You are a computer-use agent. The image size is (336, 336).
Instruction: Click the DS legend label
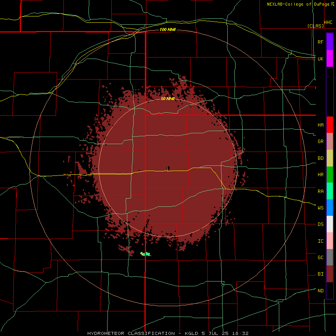321,224
